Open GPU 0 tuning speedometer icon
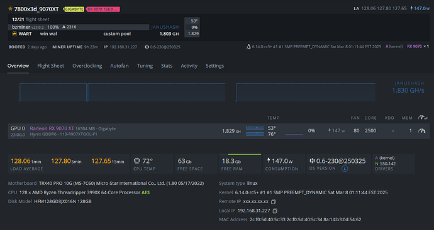 click(x=422, y=131)
